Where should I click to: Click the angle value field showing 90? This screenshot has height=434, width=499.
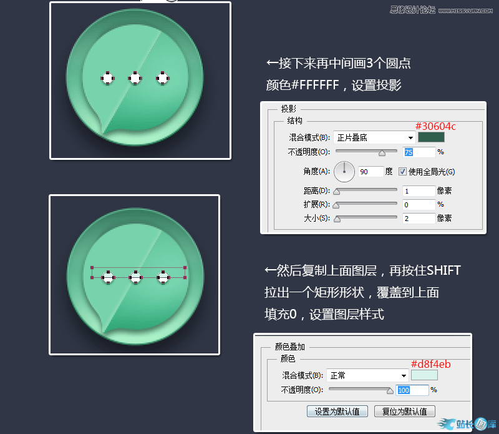(371, 172)
